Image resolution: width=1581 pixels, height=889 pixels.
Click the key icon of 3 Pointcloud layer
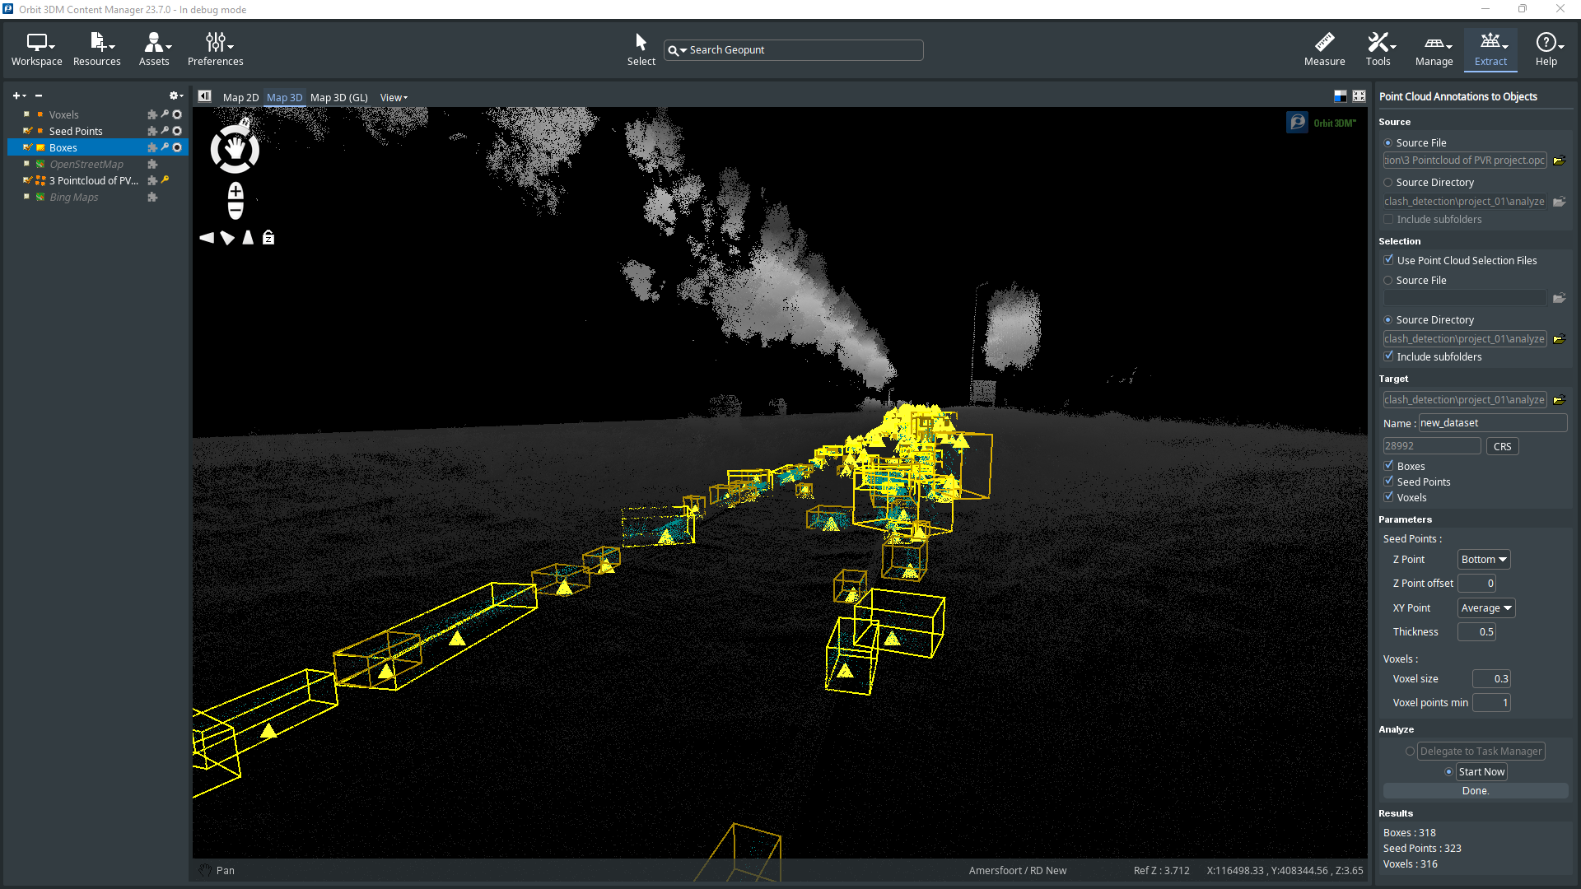[x=165, y=180]
